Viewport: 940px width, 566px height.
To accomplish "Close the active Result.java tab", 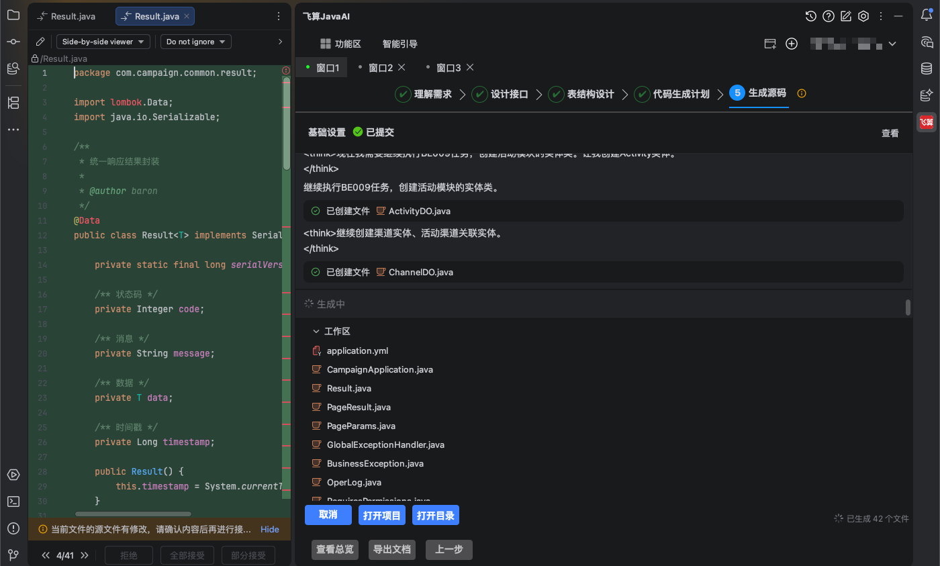I will [187, 16].
